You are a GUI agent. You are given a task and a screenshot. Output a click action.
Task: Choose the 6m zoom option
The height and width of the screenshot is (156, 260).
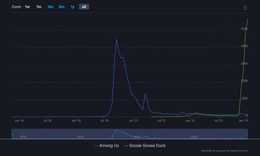pyautogui.click(x=62, y=7)
